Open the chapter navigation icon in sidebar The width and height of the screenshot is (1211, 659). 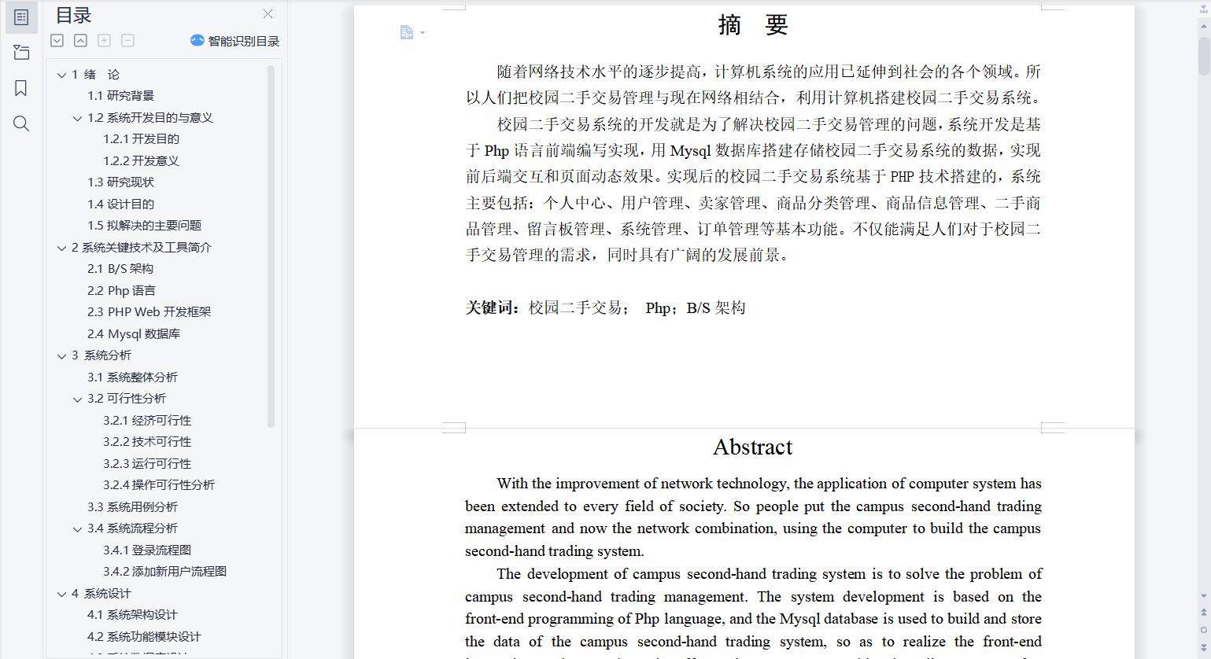21,53
